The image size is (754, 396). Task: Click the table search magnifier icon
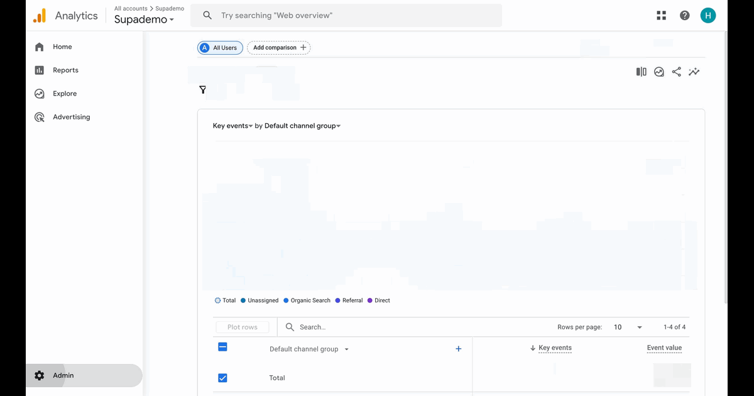pos(290,327)
